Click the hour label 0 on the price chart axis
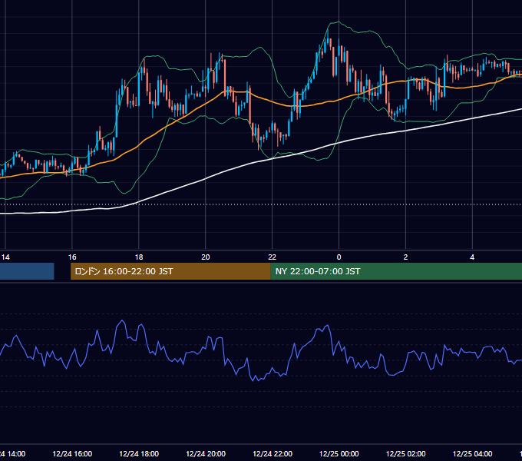Screen dimensions: 522x461 click(x=339, y=257)
